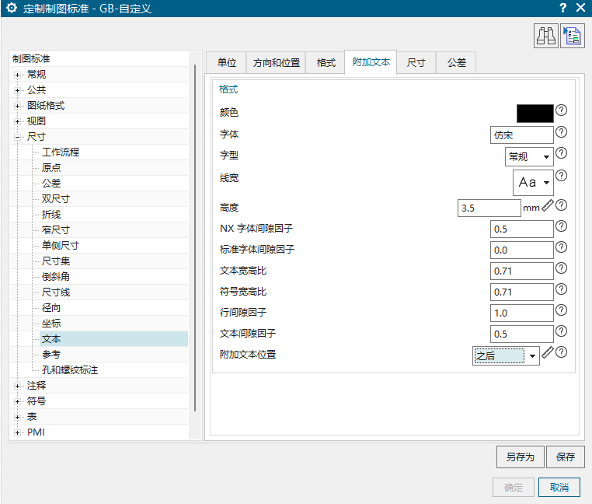592x504 pixels.
Task: Select 双尺寸 in the tree
Action: tap(55, 199)
